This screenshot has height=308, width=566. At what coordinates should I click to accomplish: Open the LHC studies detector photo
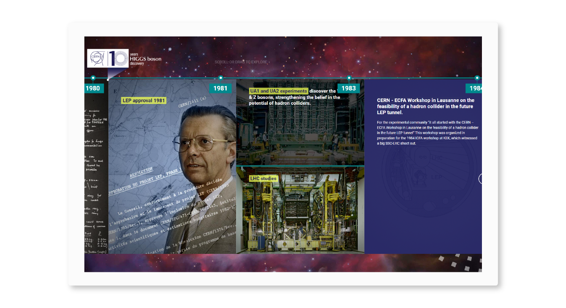(x=300, y=210)
